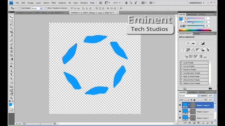225x126 pixels.
Task: Open the Image menu
Action: 31,3
